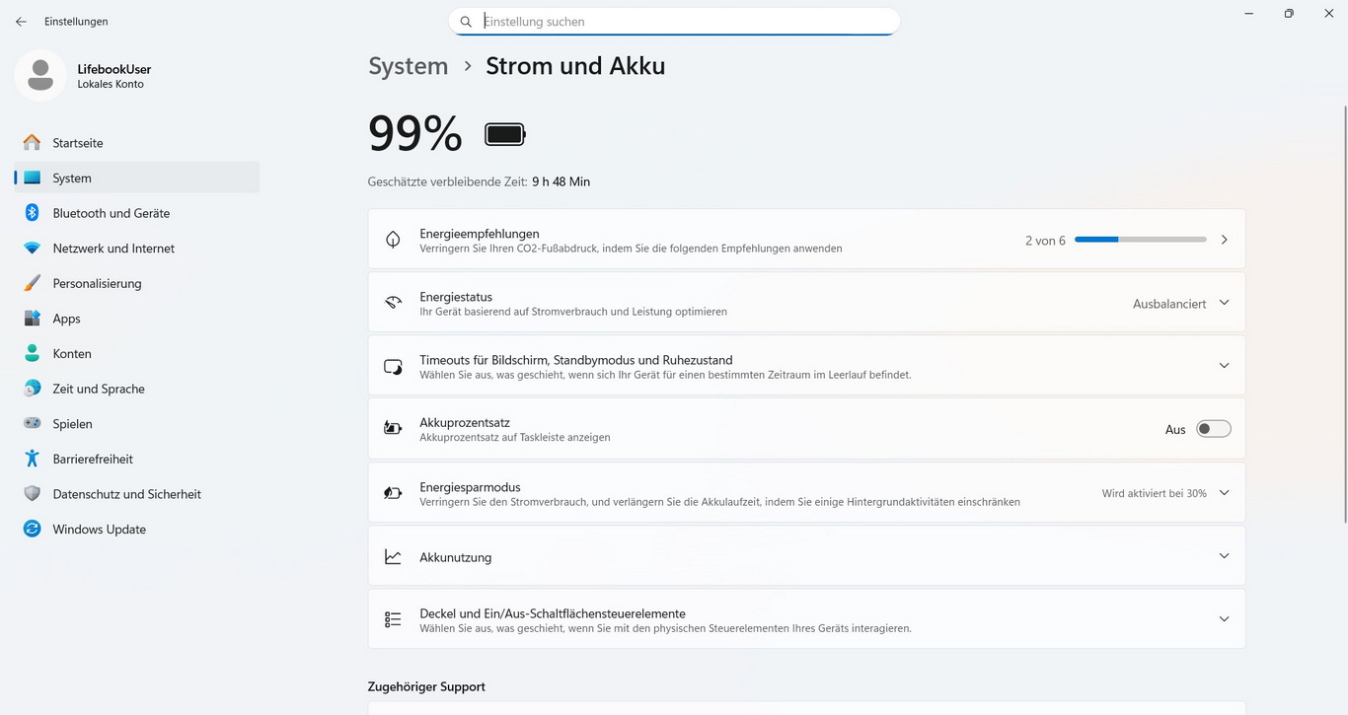Click the back arrow in Einstellungen
The width and height of the screenshot is (1348, 715).
(21, 22)
